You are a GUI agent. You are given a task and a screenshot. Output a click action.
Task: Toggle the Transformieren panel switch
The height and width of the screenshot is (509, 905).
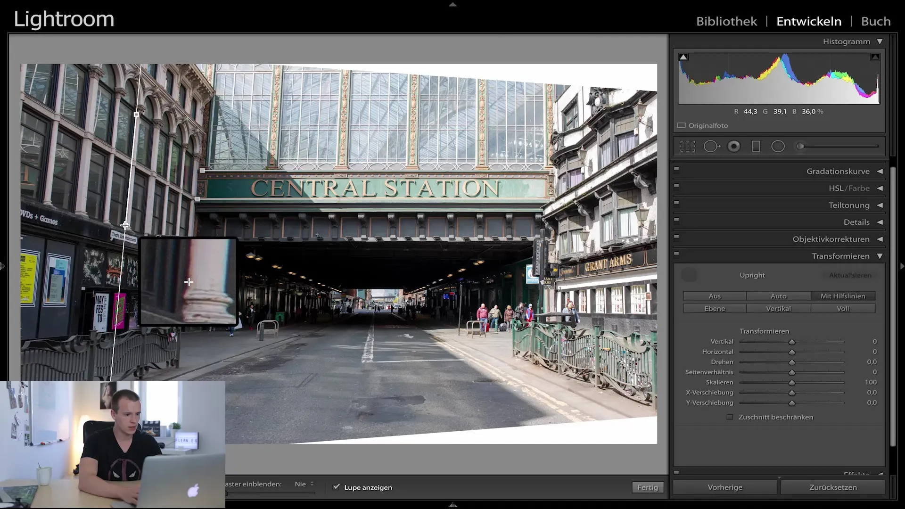point(676,254)
